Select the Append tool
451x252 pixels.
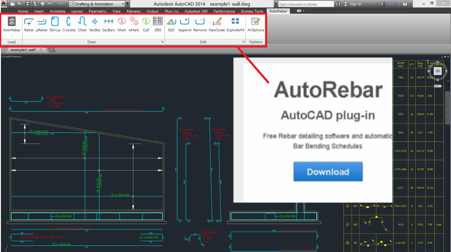(185, 25)
